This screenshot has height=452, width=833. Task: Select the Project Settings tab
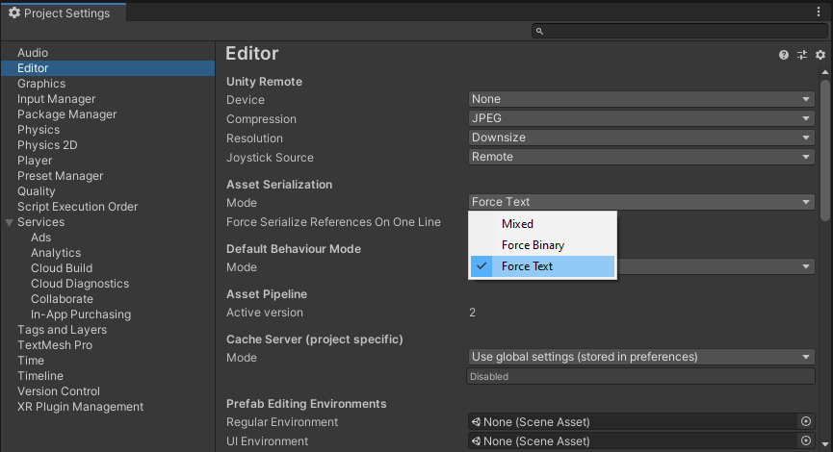tap(60, 13)
